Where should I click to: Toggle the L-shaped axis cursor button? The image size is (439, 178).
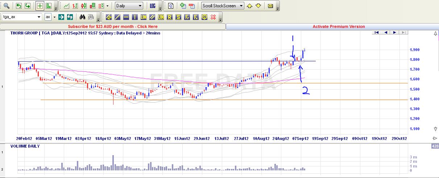(x=49, y=6)
